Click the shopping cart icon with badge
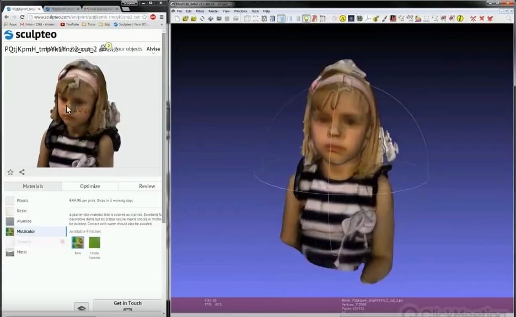The height and width of the screenshot is (317, 516). coord(103,48)
